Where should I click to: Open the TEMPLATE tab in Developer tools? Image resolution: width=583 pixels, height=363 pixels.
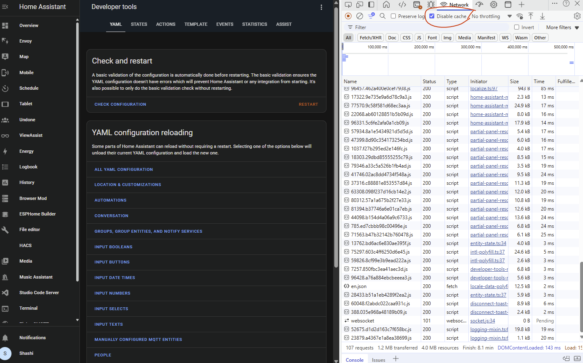tap(196, 24)
